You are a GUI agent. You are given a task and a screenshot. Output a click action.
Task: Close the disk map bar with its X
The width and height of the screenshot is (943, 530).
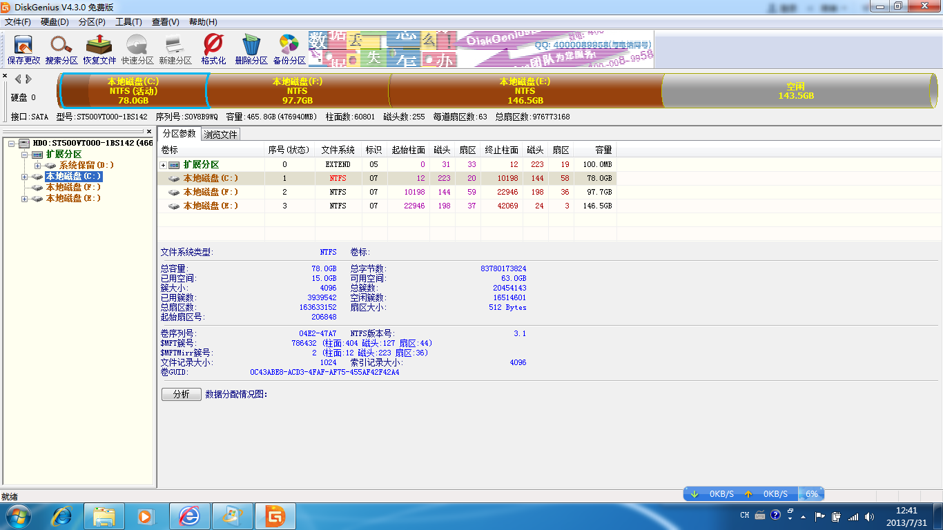[x=5, y=76]
